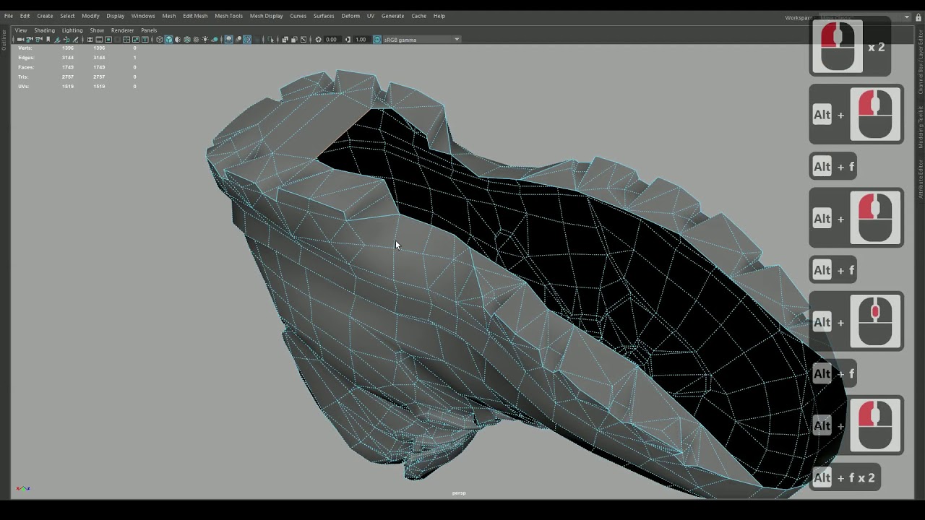Open the Outliner side tab

pos(4,40)
